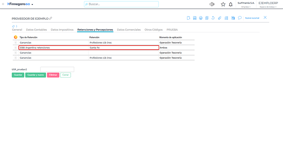Image resolution: width=283 pixels, height=165 pixels.
Task: Click the new document icon in the toolbar
Action: click(188, 18)
